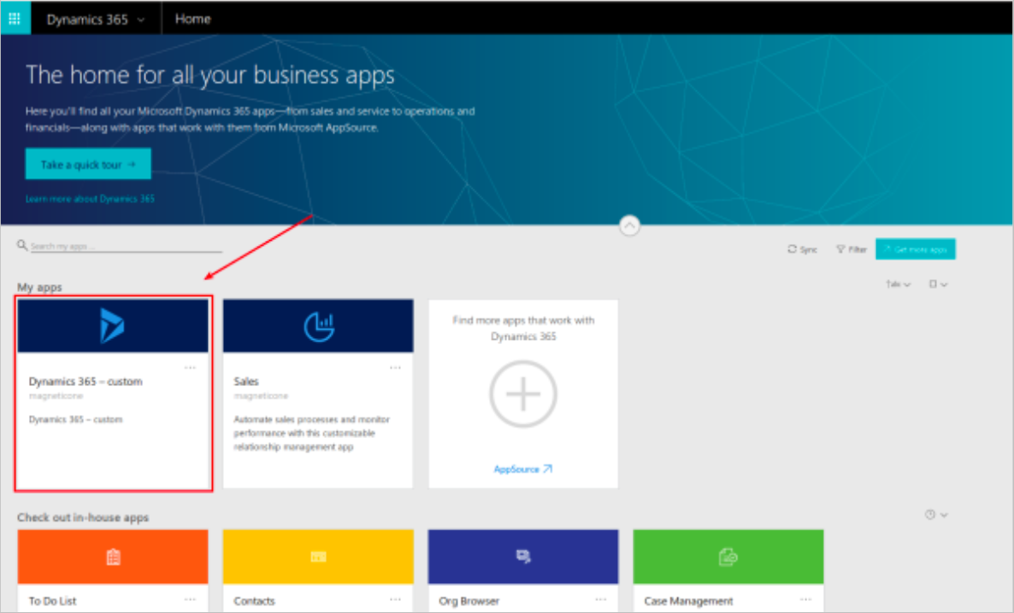The width and height of the screenshot is (1014, 613).
Task: Open the Contacts app icon
Action: click(317, 556)
